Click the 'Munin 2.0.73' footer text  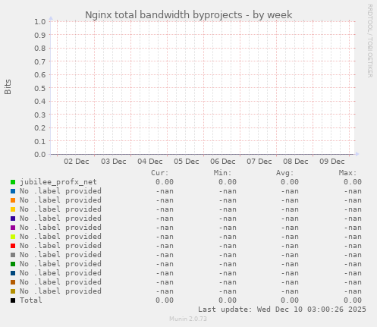(188, 319)
